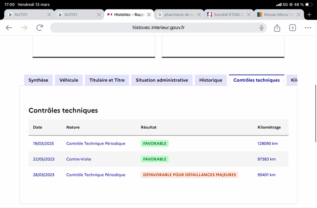Close the first AUTO1 tab

pos(49,15)
